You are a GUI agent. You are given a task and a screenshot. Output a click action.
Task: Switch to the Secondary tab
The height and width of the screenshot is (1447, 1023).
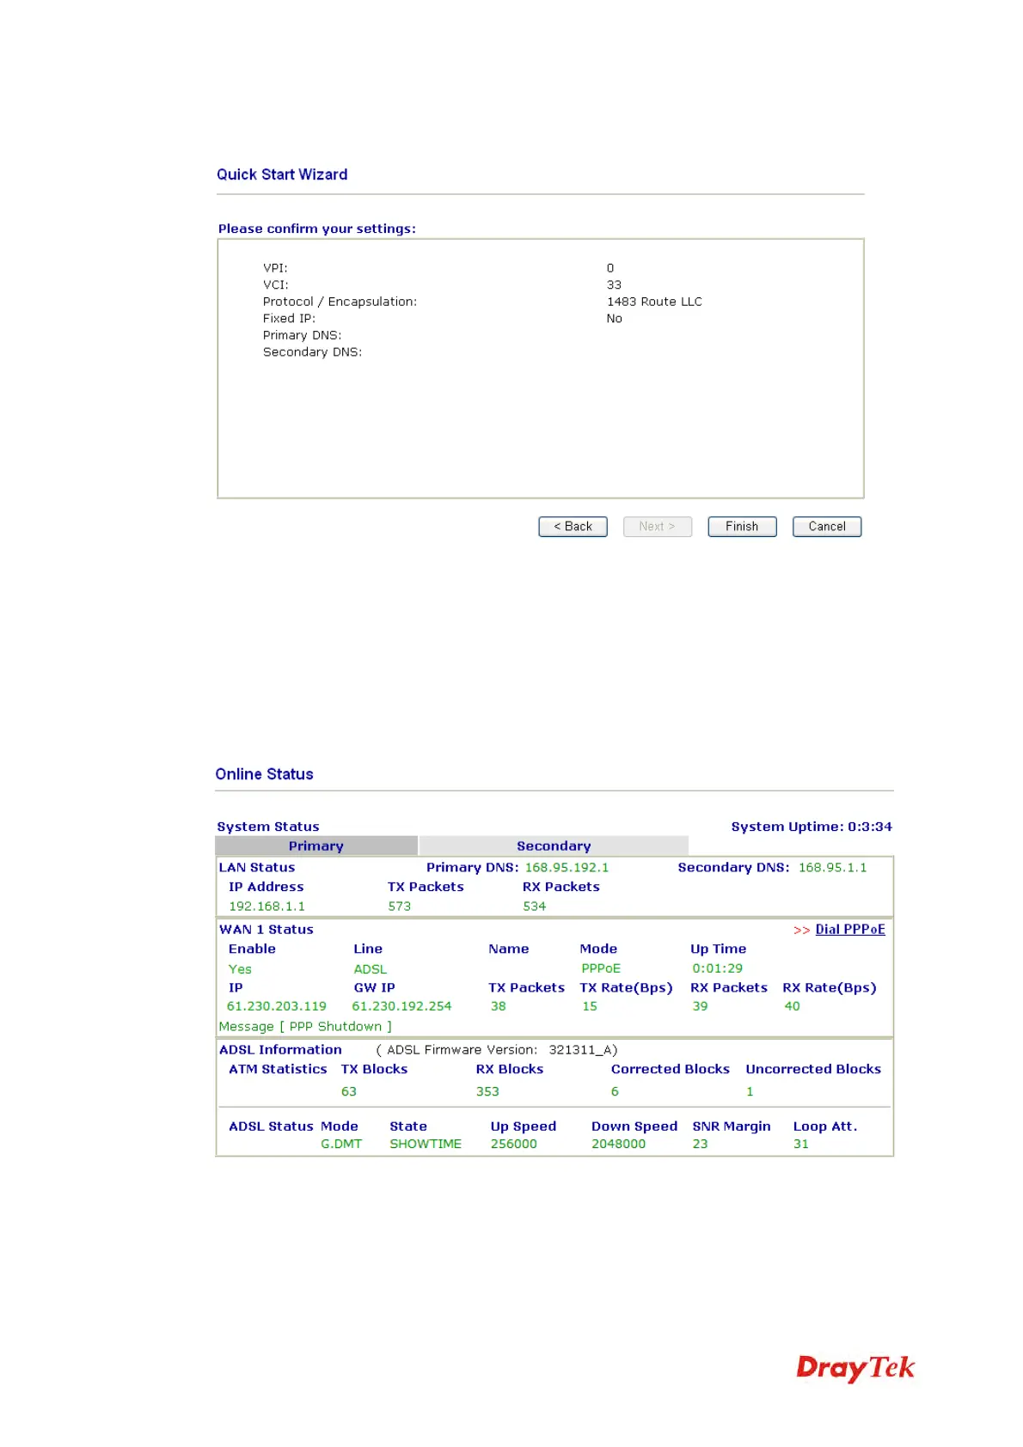554,846
